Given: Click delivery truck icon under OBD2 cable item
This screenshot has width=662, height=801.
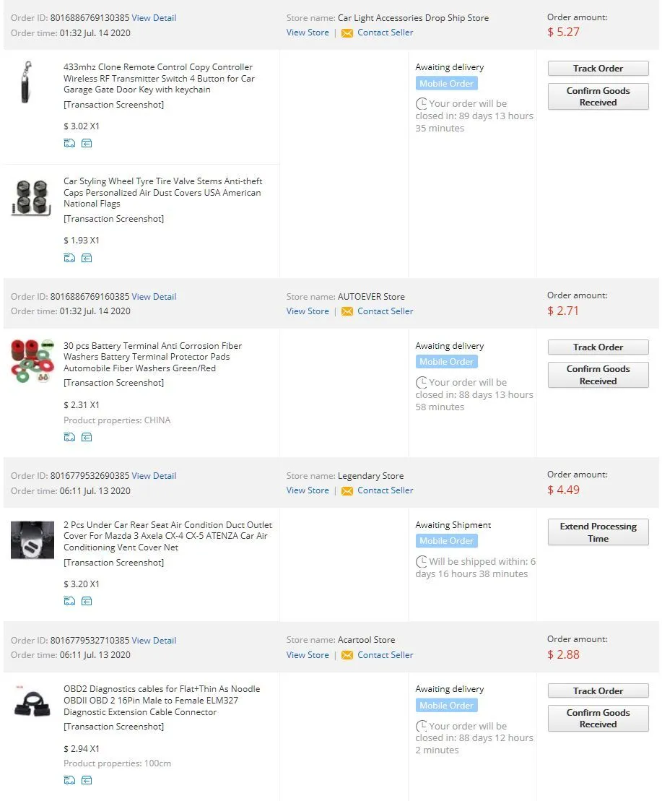Looking at the screenshot, I should [x=69, y=780].
